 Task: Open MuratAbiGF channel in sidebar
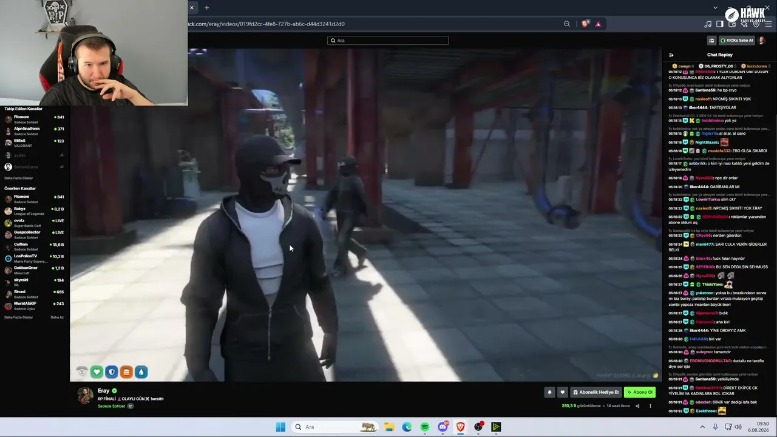pos(35,305)
